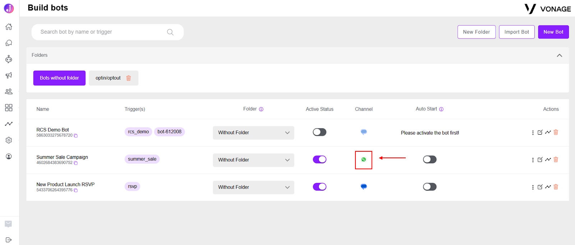Turn on Auto Start for New Product Launch RSVP

[x=429, y=187]
